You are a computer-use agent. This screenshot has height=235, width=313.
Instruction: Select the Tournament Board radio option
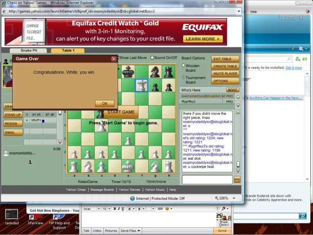pyautogui.click(x=183, y=77)
